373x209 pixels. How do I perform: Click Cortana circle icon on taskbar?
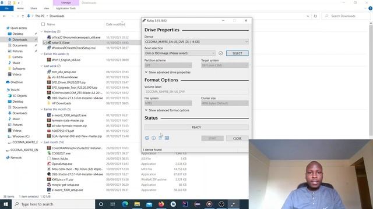[101, 204]
